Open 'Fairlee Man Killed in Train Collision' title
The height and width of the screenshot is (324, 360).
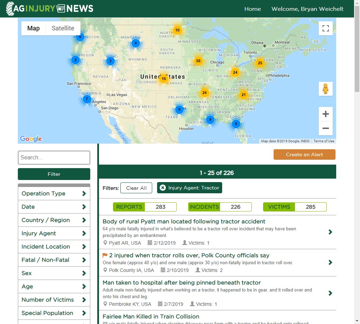(x=151, y=316)
